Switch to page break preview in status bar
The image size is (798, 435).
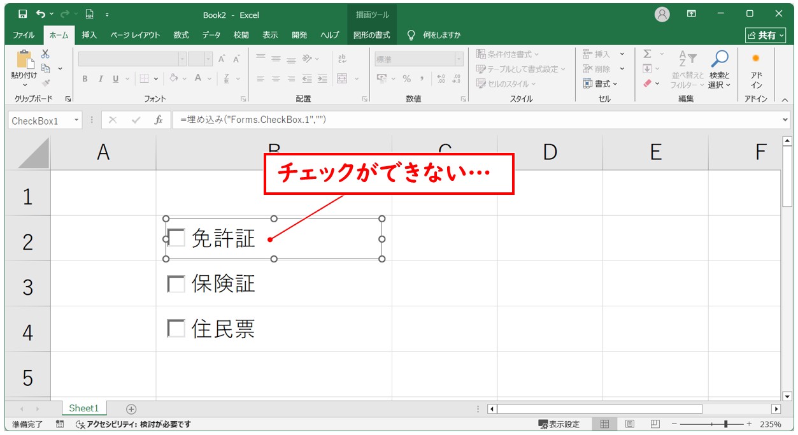655,424
